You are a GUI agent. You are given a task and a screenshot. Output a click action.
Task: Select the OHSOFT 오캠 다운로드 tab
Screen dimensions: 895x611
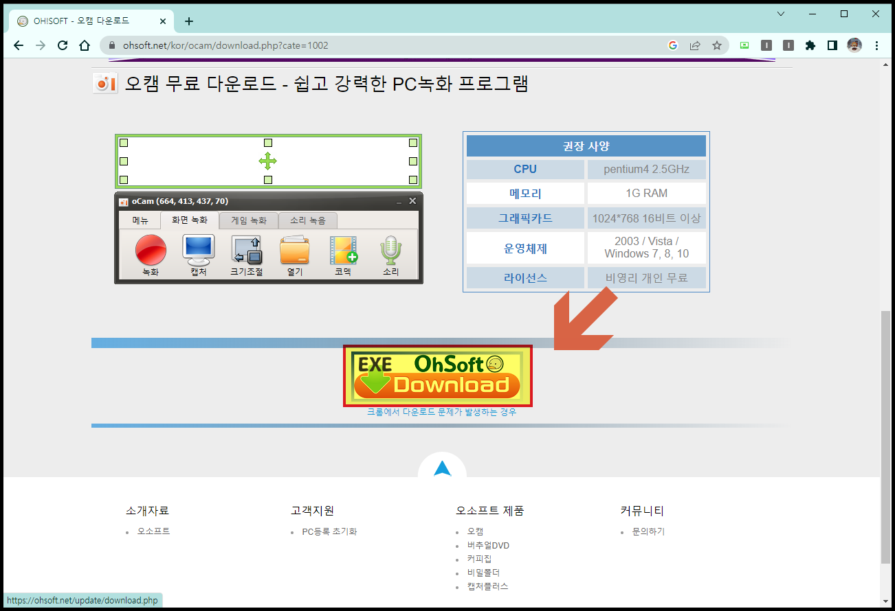tap(92, 21)
